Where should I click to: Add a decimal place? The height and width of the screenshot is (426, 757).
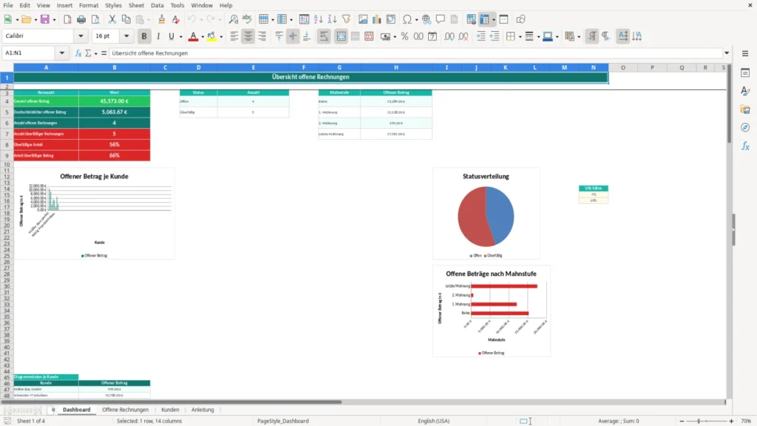[x=449, y=36]
